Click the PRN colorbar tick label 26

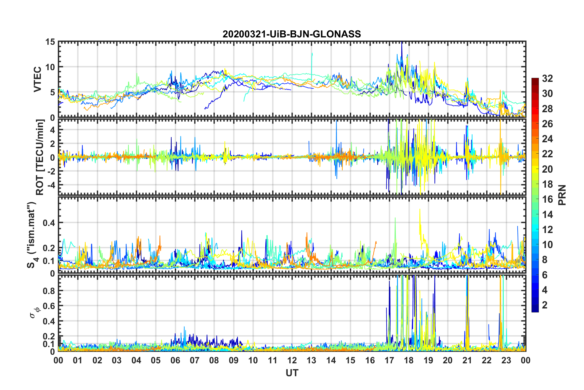click(547, 124)
